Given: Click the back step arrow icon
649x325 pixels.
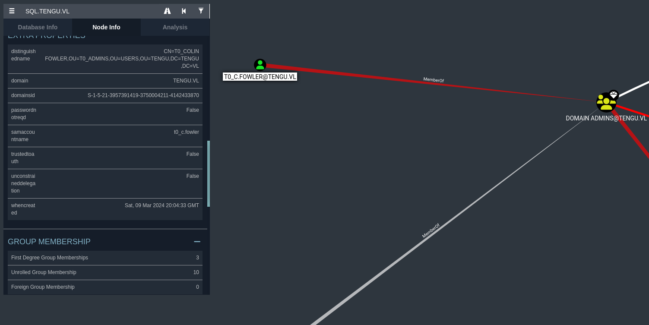Looking at the screenshot, I should [x=184, y=11].
